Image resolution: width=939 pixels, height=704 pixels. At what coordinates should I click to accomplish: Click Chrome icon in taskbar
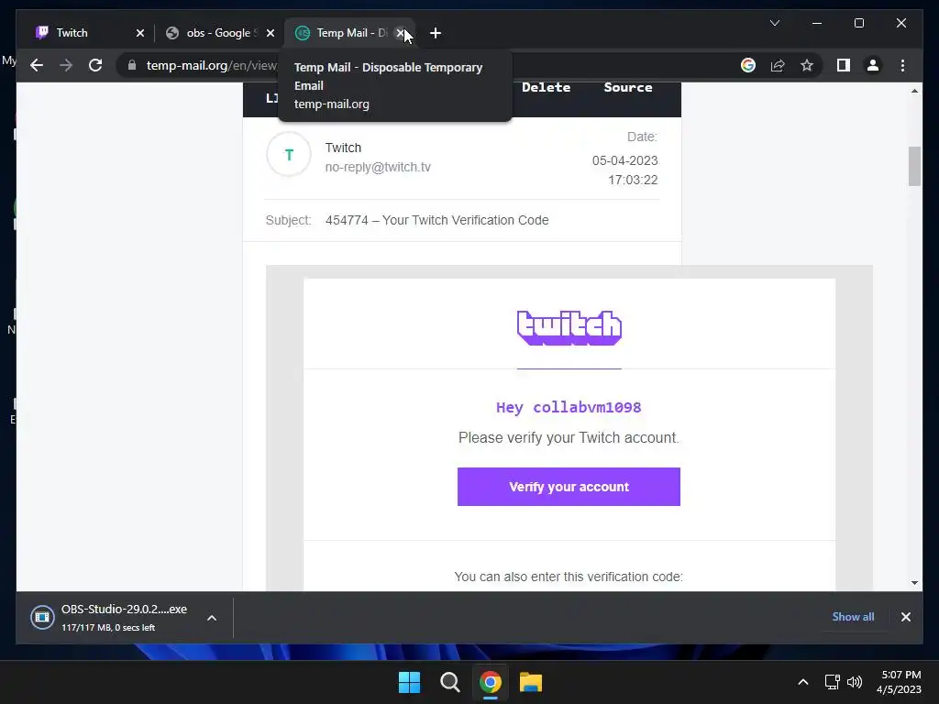click(x=490, y=682)
